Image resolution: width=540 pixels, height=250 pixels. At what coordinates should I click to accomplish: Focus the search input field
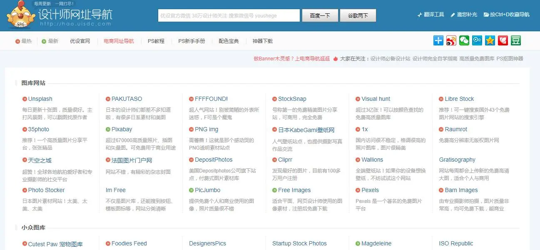(x=229, y=15)
